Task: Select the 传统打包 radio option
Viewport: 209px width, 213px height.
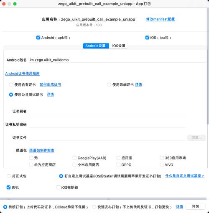Action: pyautogui.click(x=5, y=207)
